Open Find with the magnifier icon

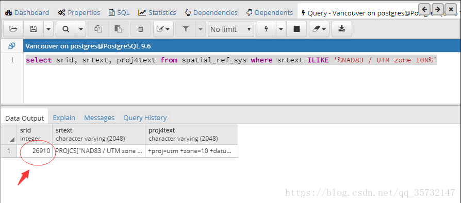coord(66,29)
